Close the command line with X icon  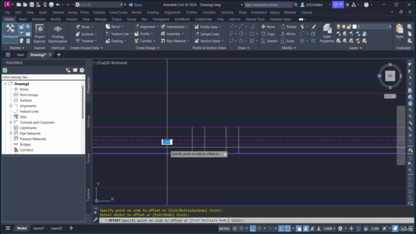(x=96, y=213)
